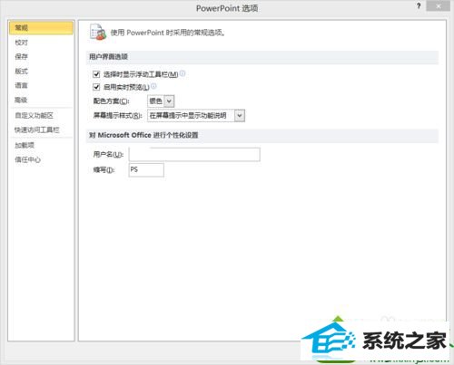The width and height of the screenshot is (454, 365).
Task: Open the 自定义功能区 category
Action: [x=35, y=115]
